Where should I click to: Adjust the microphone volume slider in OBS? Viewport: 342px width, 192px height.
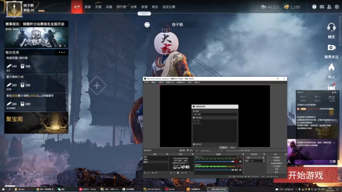tap(215, 162)
